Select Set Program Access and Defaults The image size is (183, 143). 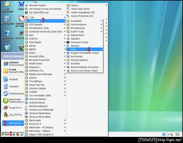click(45, 9)
